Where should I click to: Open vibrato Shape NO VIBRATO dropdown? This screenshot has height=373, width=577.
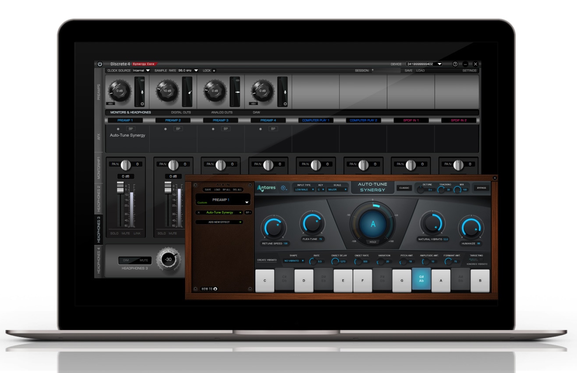[294, 261]
